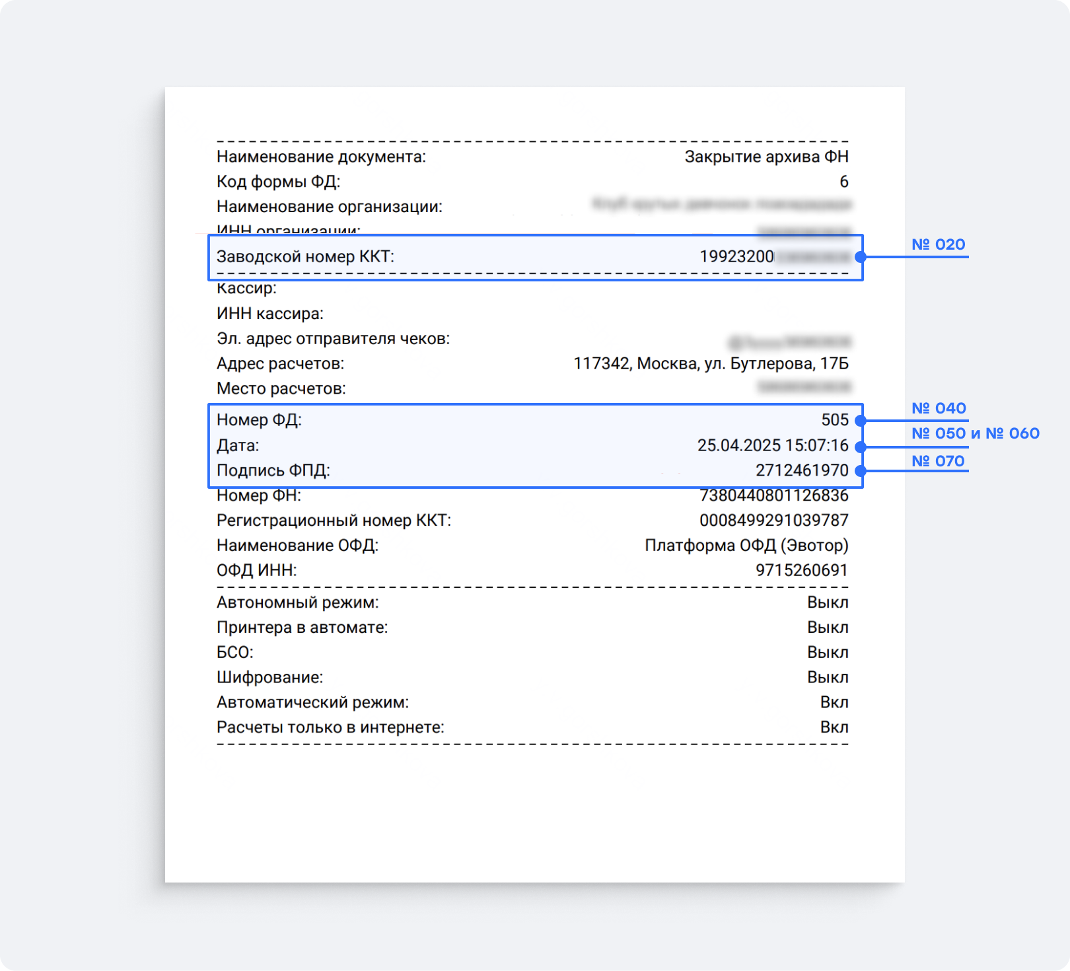
Task: Click the blue dot beside Номер ФД 505
Action: click(x=860, y=420)
